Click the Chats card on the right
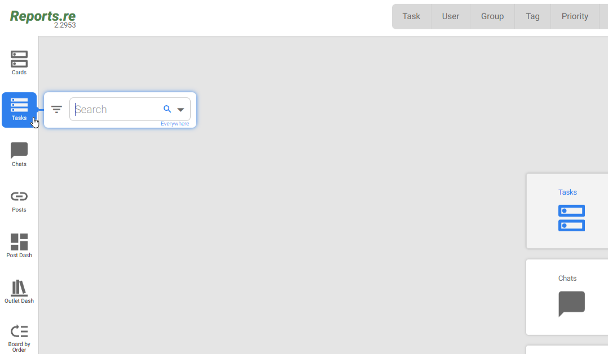 [567, 297]
